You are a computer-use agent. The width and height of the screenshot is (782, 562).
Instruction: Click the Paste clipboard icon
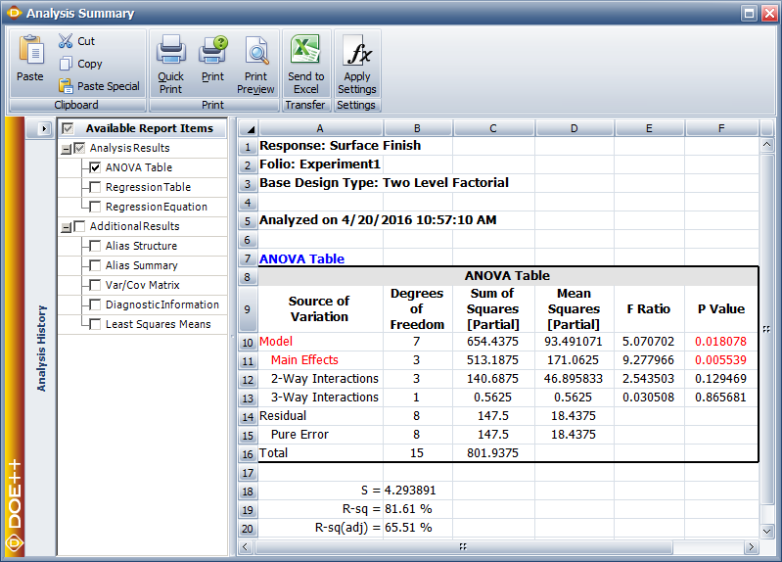pyautogui.click(x=31, y=50)
